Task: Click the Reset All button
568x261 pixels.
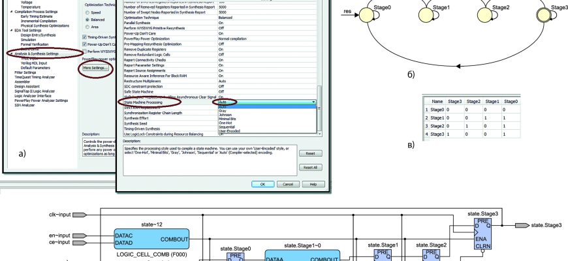Action: (309, 167)
